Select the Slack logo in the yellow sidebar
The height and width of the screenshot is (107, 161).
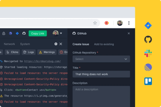point(148,53)
